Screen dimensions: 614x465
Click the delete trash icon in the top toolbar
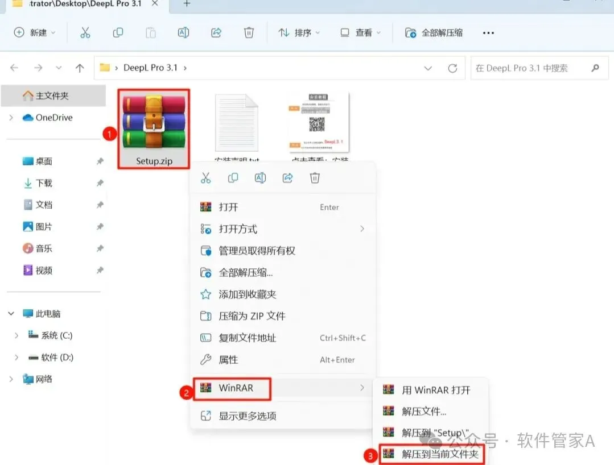249,33
